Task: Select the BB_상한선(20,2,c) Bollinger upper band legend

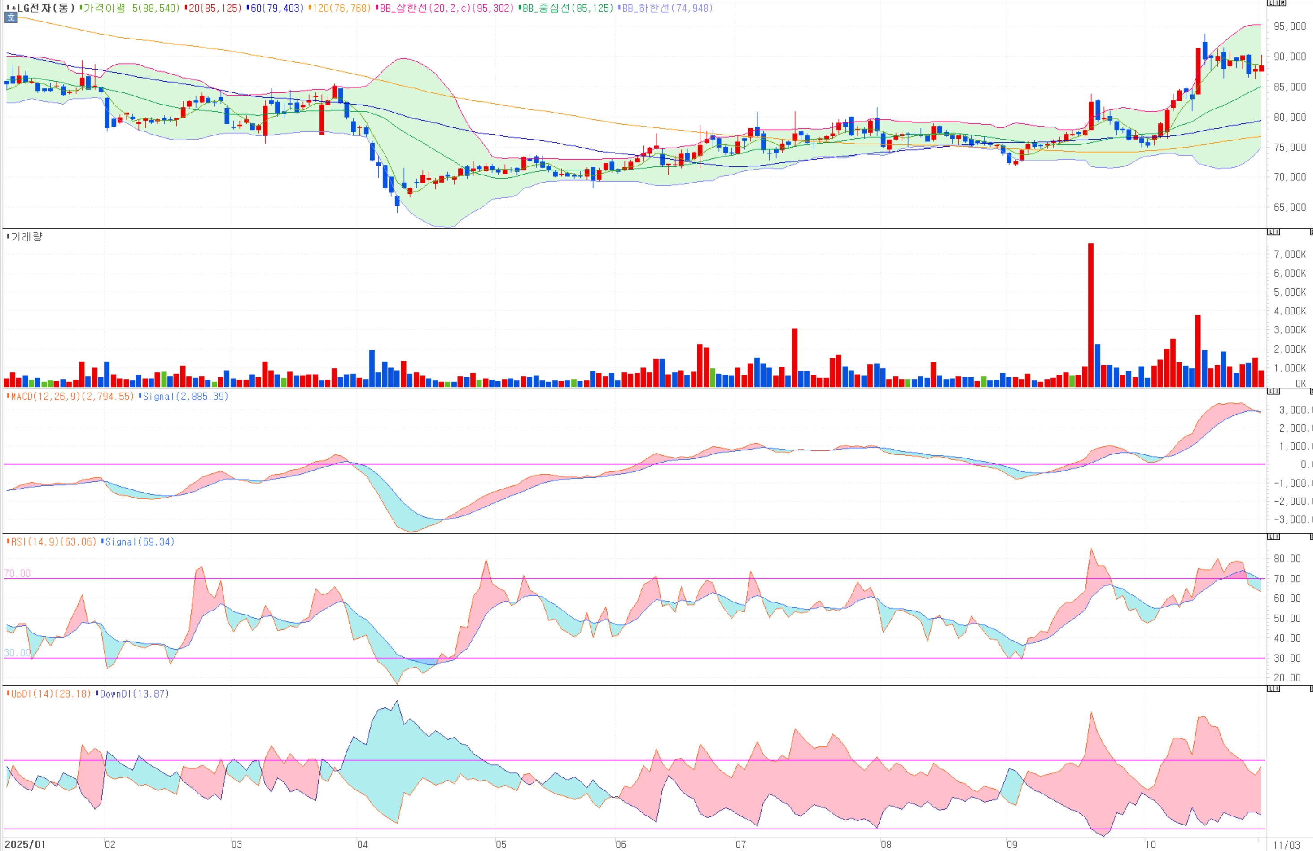Action: tap(446, 8)
